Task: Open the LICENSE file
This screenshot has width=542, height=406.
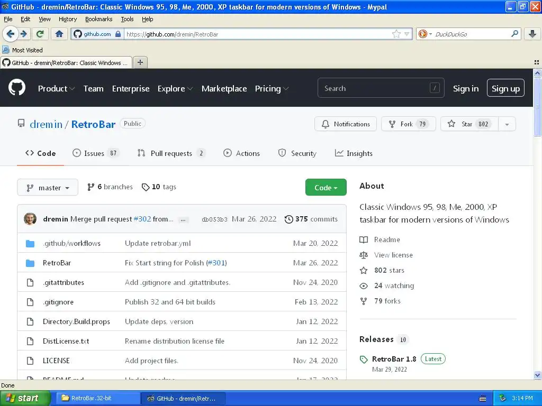Action: pyautogui.click(x=56, y=361)
